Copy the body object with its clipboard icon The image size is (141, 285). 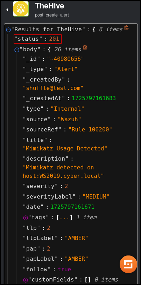coord(85,48)
